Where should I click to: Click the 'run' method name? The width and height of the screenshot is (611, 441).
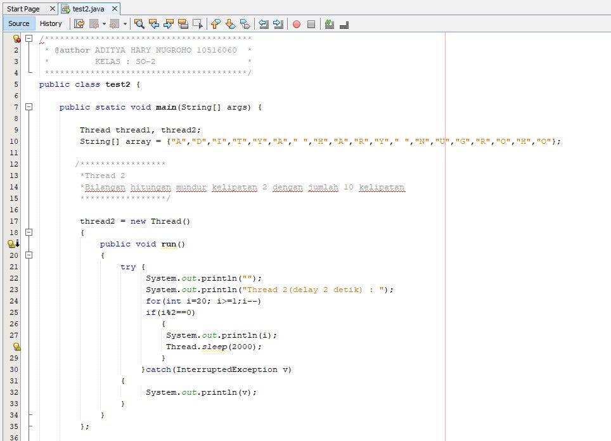click(169, 245)
